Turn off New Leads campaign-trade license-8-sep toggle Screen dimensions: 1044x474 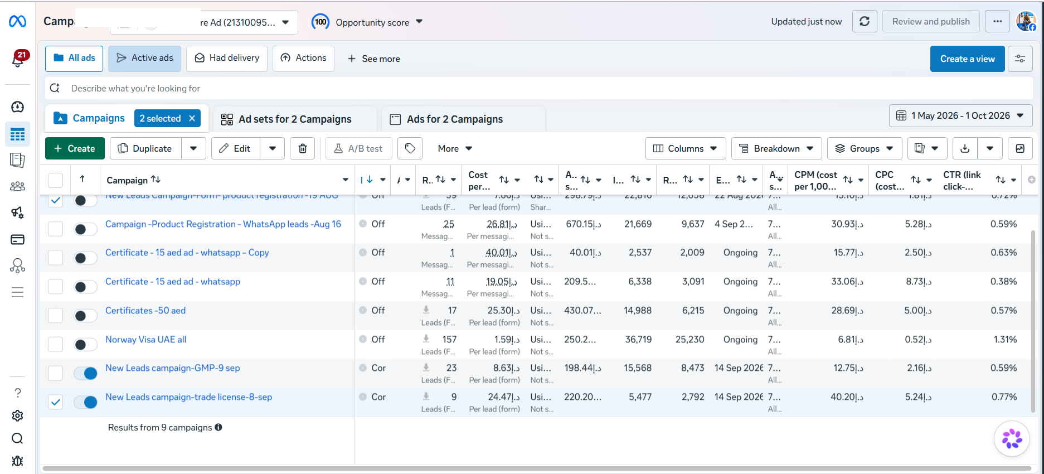pos(85,402)
